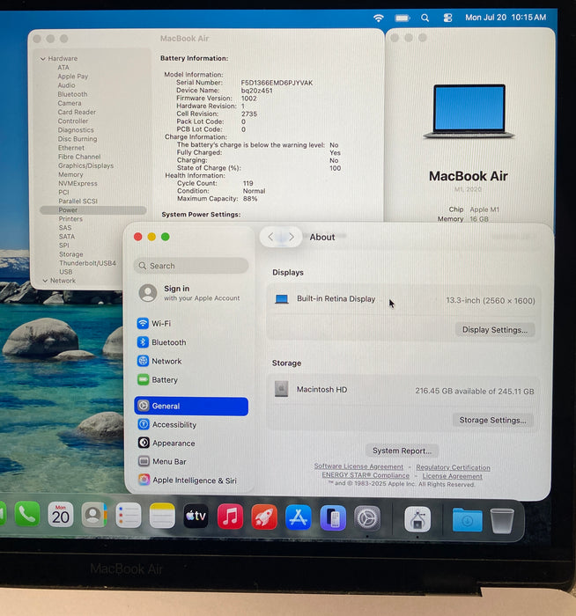Screen dimensions: 576x616
Task: Open System Report
Action: (x=402, y=451)
